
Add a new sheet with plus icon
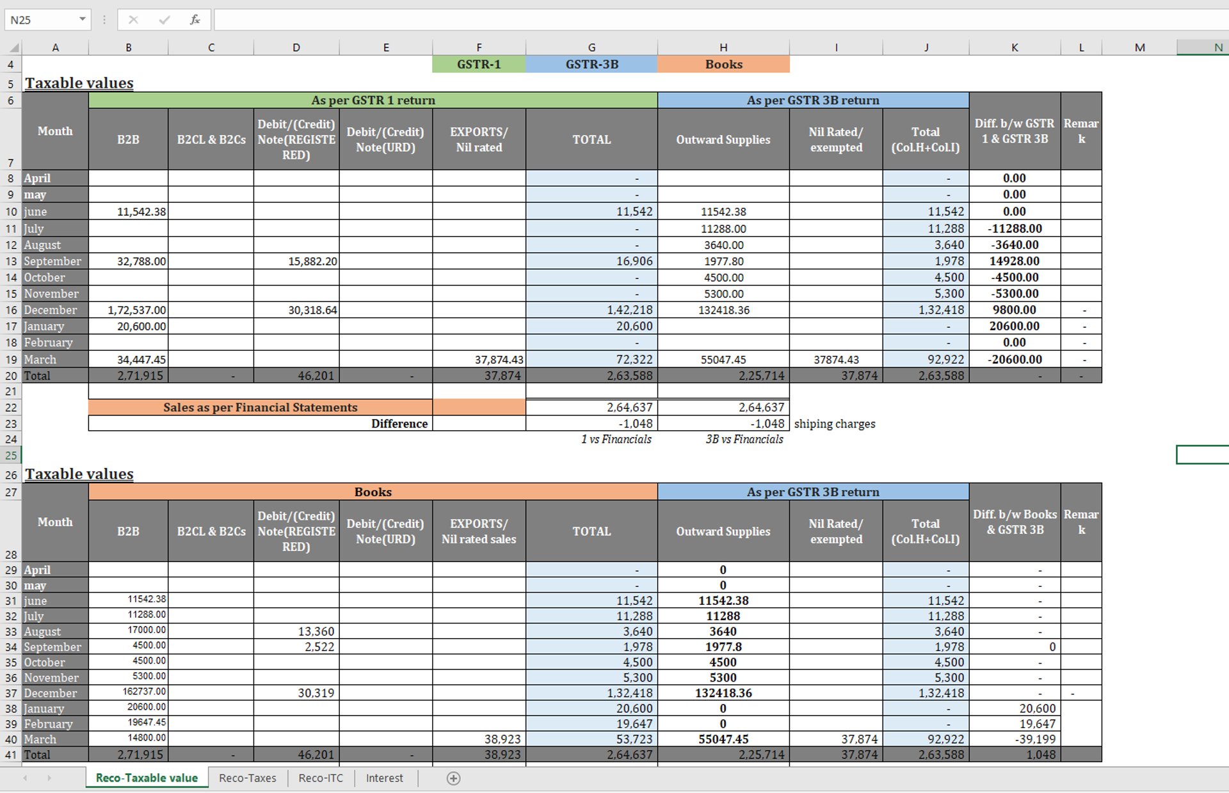point(453,778)
